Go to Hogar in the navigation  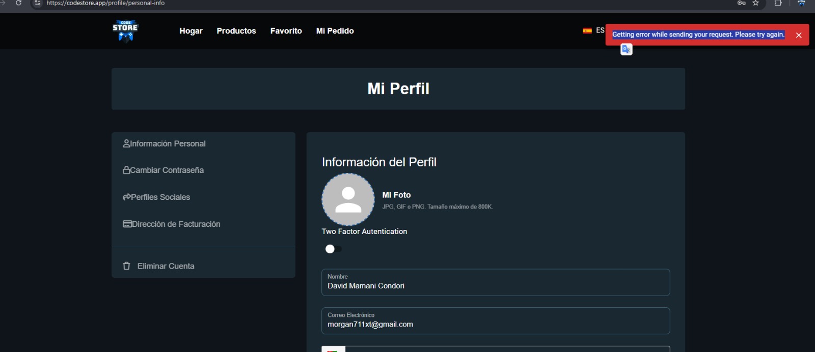(191, 31)
